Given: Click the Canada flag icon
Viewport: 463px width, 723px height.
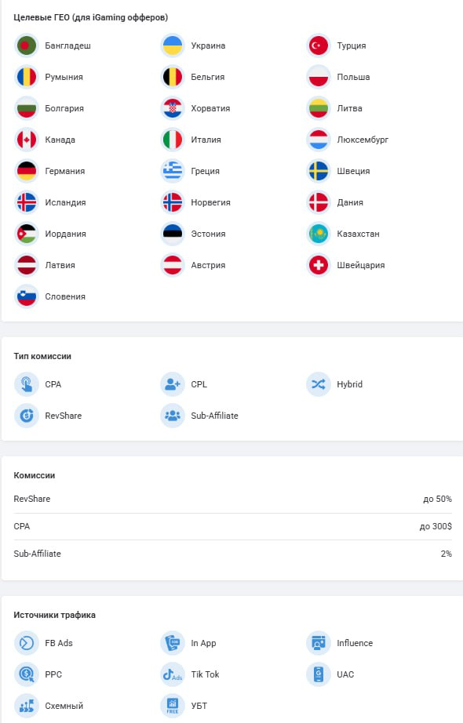Looking at the screenshot, I should (27, 140).
